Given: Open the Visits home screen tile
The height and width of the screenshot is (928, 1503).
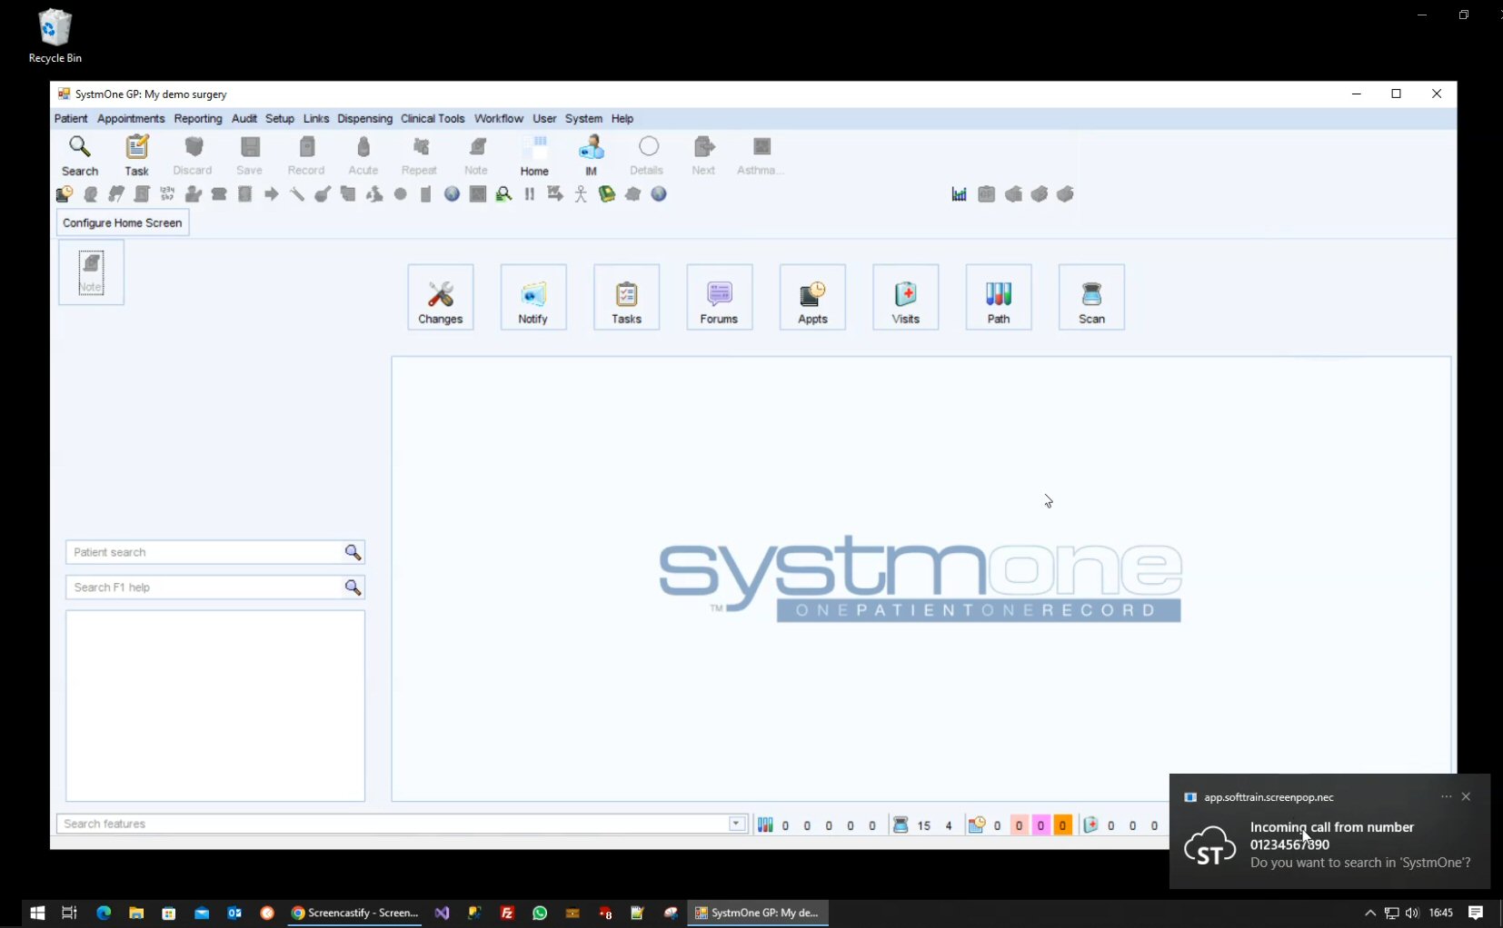Looking at the screenshot, I should pyautogui.click(x=905, y=297).
